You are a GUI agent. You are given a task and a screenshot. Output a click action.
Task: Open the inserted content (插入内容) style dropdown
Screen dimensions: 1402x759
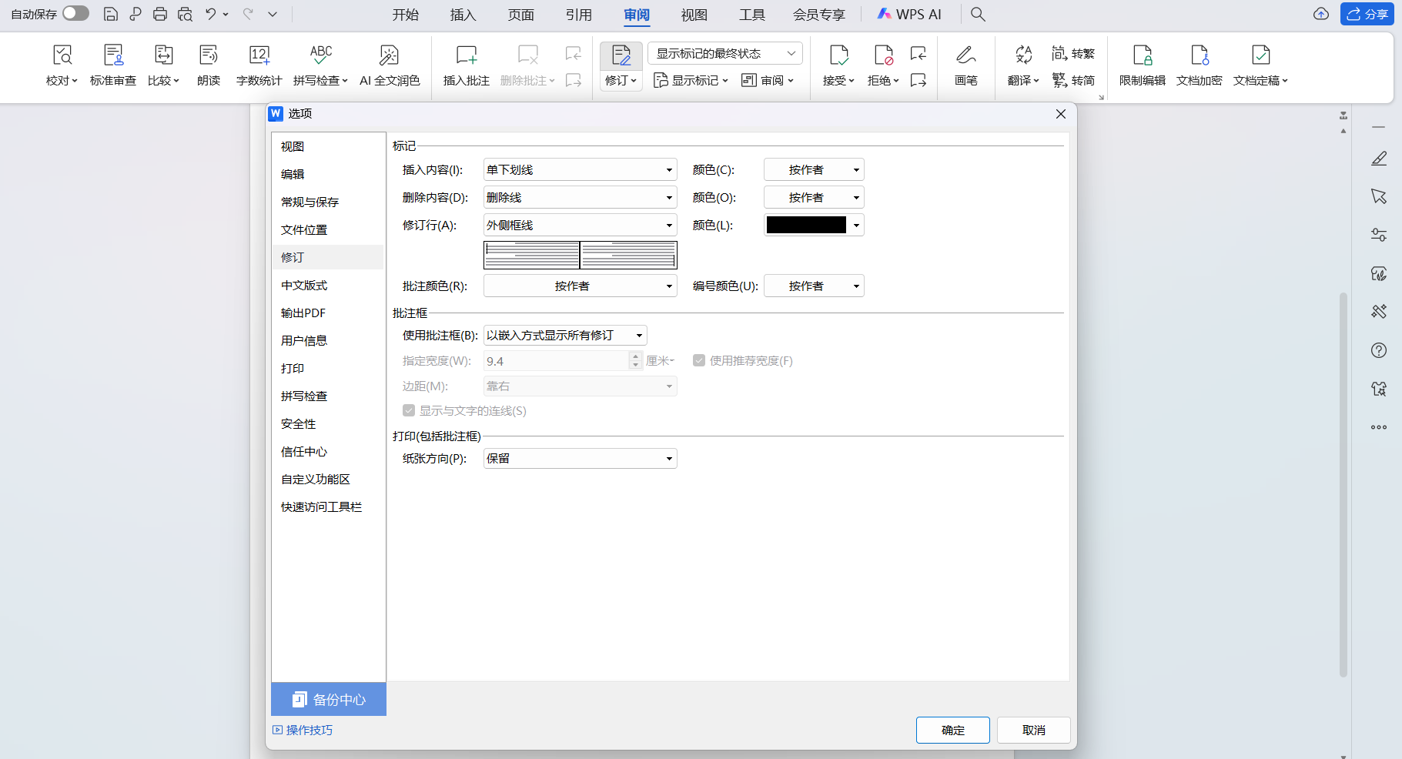coord(580,170)
